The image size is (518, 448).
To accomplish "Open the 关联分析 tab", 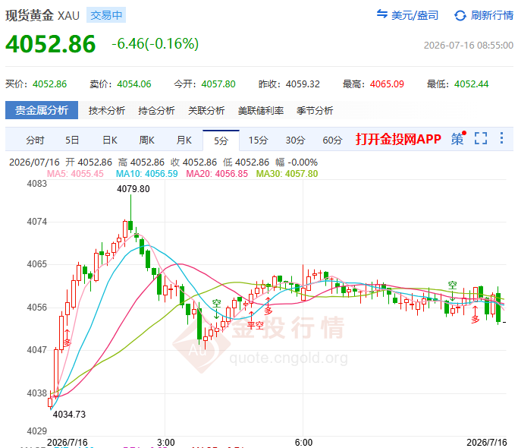I will coord(206,111).
